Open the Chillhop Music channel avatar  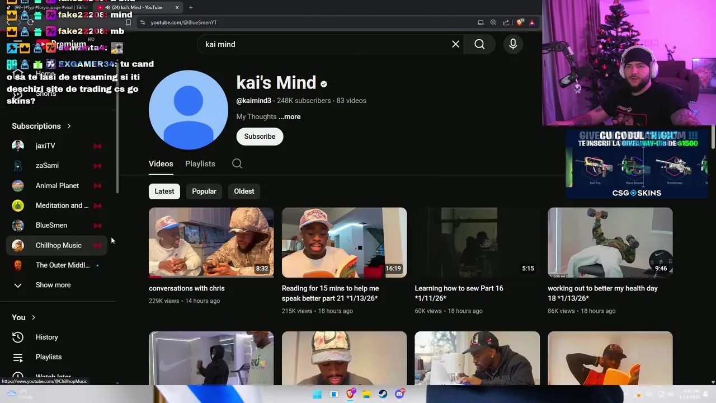click(x=18, y=245)
